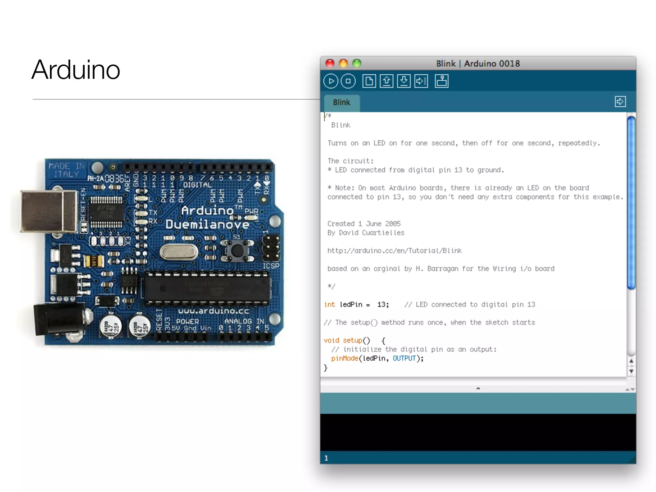Image resolution: width=656 pixels, height=492 pixels.
Task: Open the Serial Monitor toolbar icon
Action: (441, 81)
